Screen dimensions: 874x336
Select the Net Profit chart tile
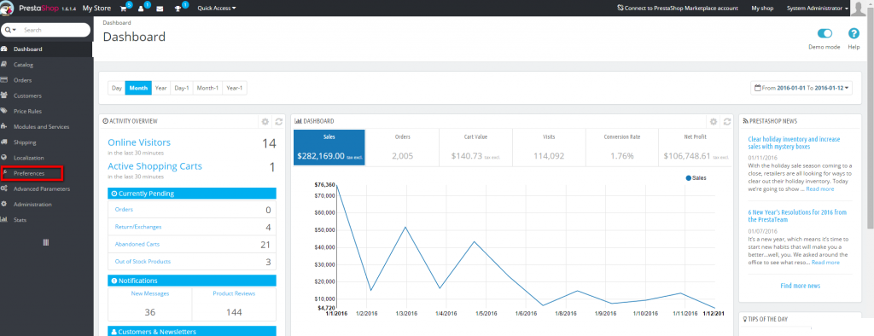(696, 148)
